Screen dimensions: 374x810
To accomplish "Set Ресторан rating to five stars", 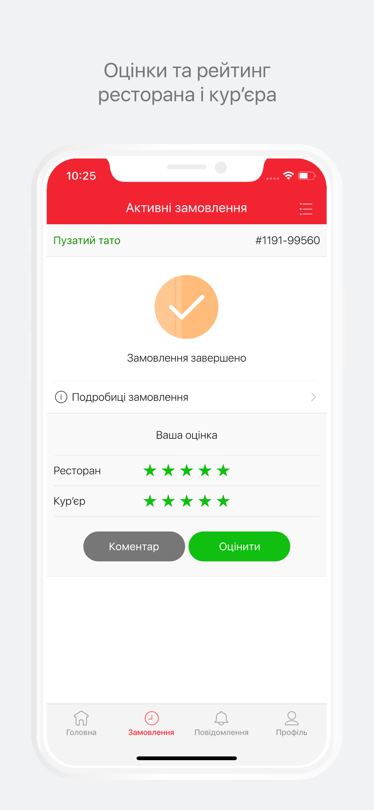I will click(x=223, y=471).
